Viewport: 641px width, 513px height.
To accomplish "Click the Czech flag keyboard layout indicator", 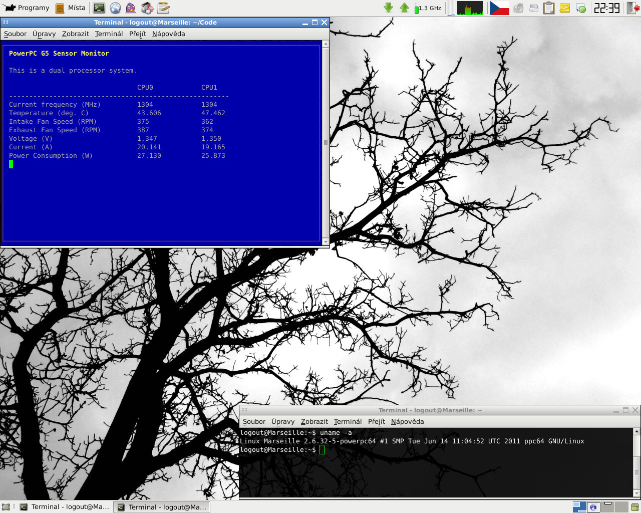I will [x=499, y=8].
